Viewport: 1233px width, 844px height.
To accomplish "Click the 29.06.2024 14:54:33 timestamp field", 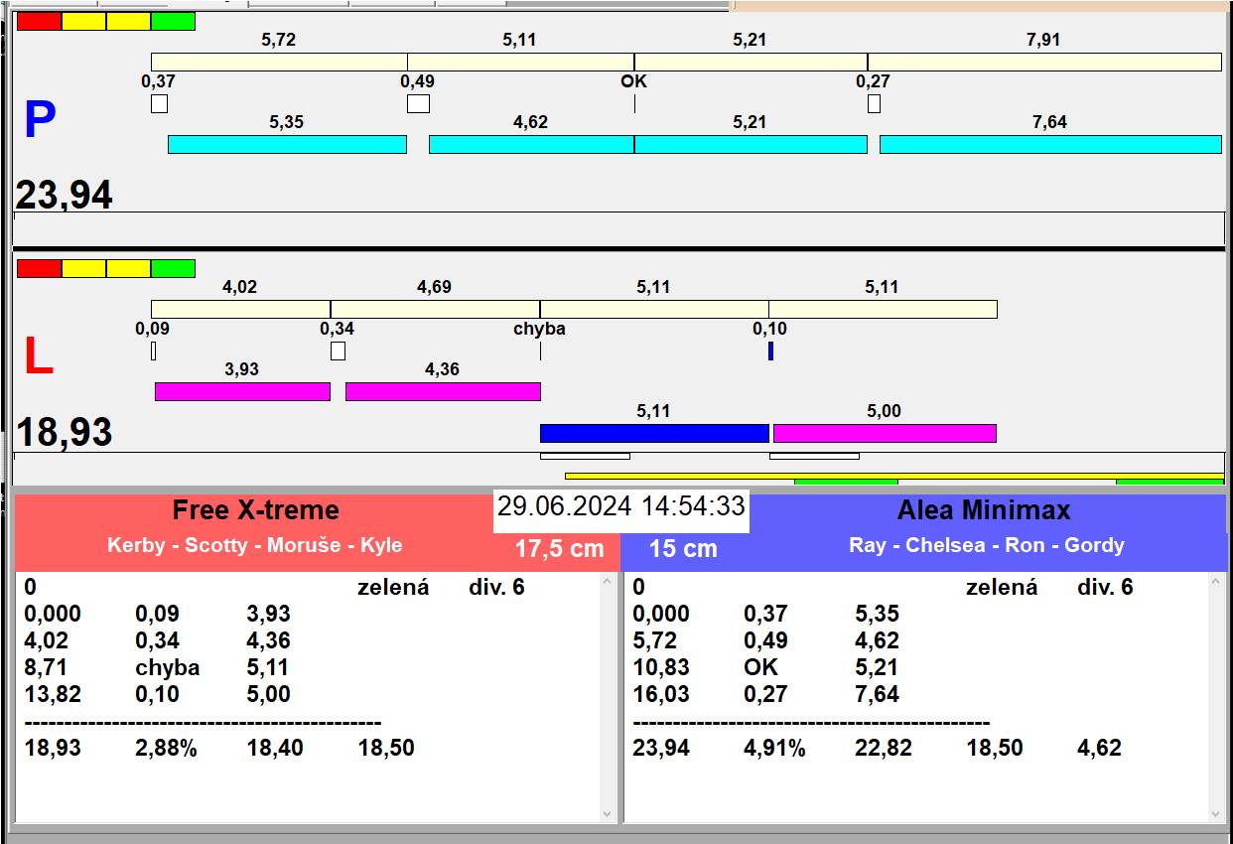I will point(620,506).
